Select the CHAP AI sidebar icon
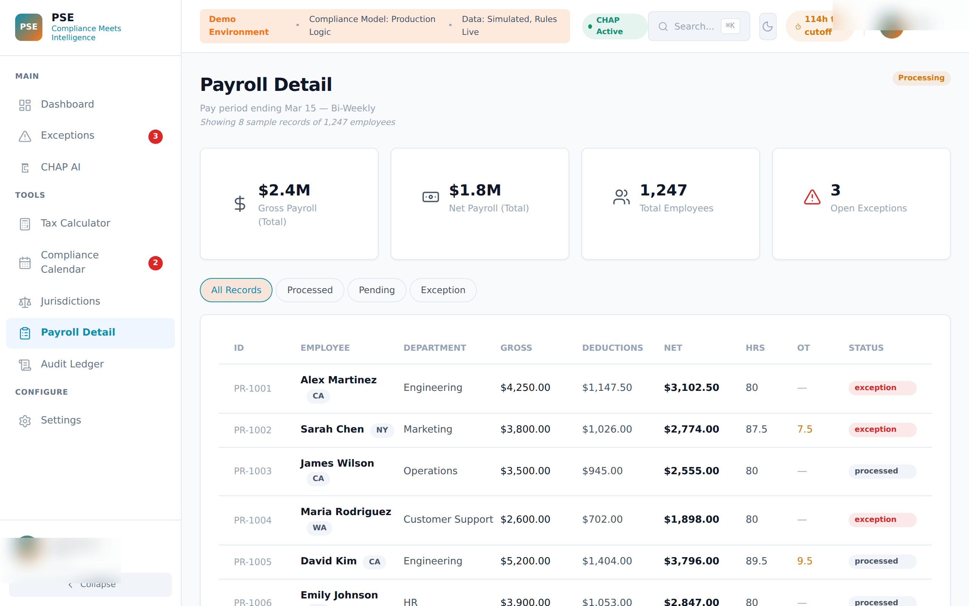Screen dimensions: 969x606 (x=25, y=167)
